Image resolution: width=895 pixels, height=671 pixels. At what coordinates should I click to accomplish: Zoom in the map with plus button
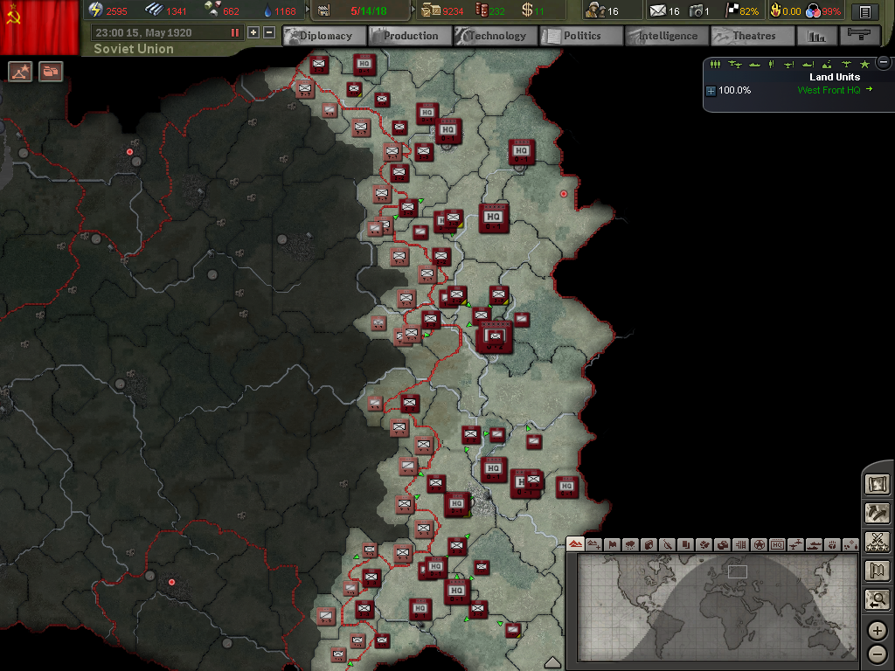877,631
